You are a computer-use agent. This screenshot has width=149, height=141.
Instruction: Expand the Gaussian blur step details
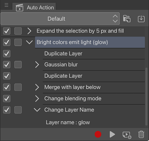tap(37, 65)
